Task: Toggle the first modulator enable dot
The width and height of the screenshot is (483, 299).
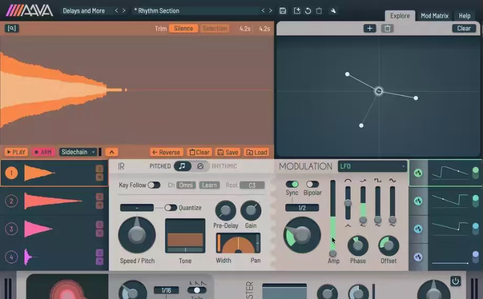Action: click(x=476, y=170)
